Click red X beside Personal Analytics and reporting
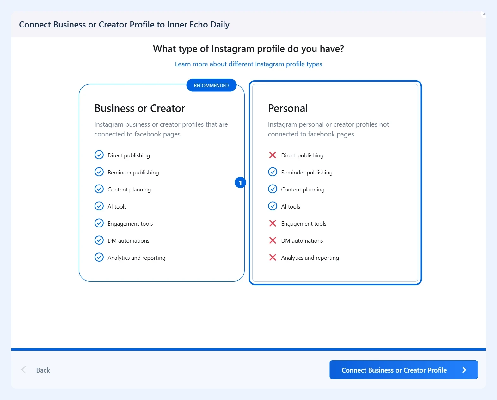Image resolution: width=497 pixels, height=400 pixels. pos(273,257)
